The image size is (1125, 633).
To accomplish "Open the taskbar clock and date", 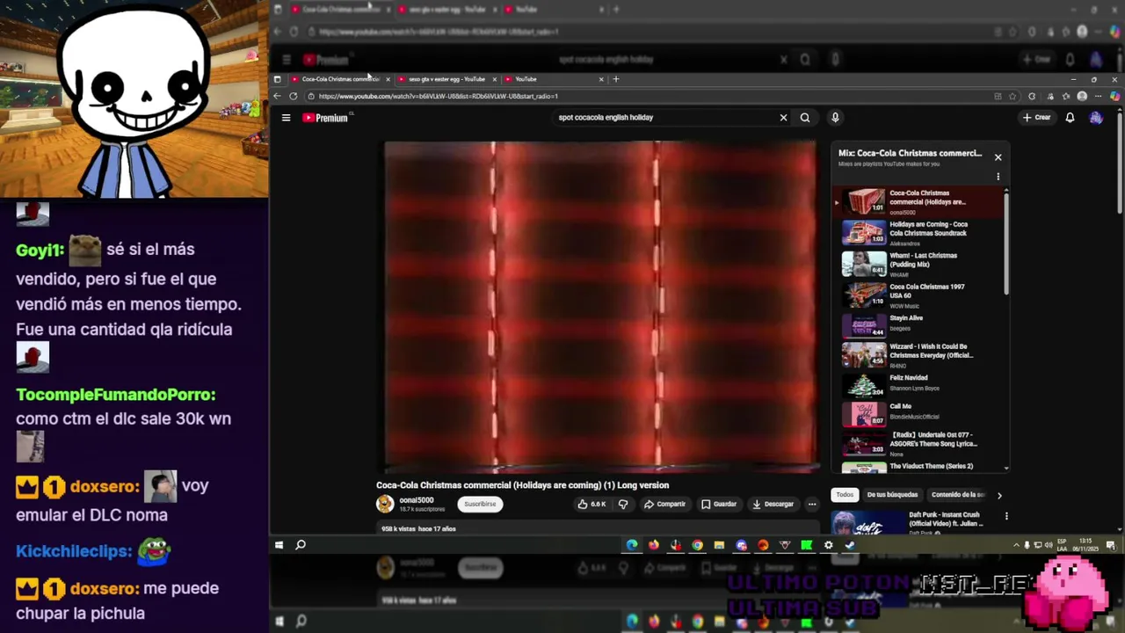I will tap(1085, 545).
